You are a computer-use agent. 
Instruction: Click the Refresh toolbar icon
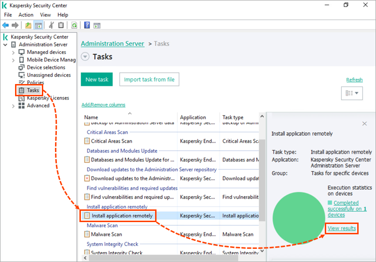click(x=74, y=25)
